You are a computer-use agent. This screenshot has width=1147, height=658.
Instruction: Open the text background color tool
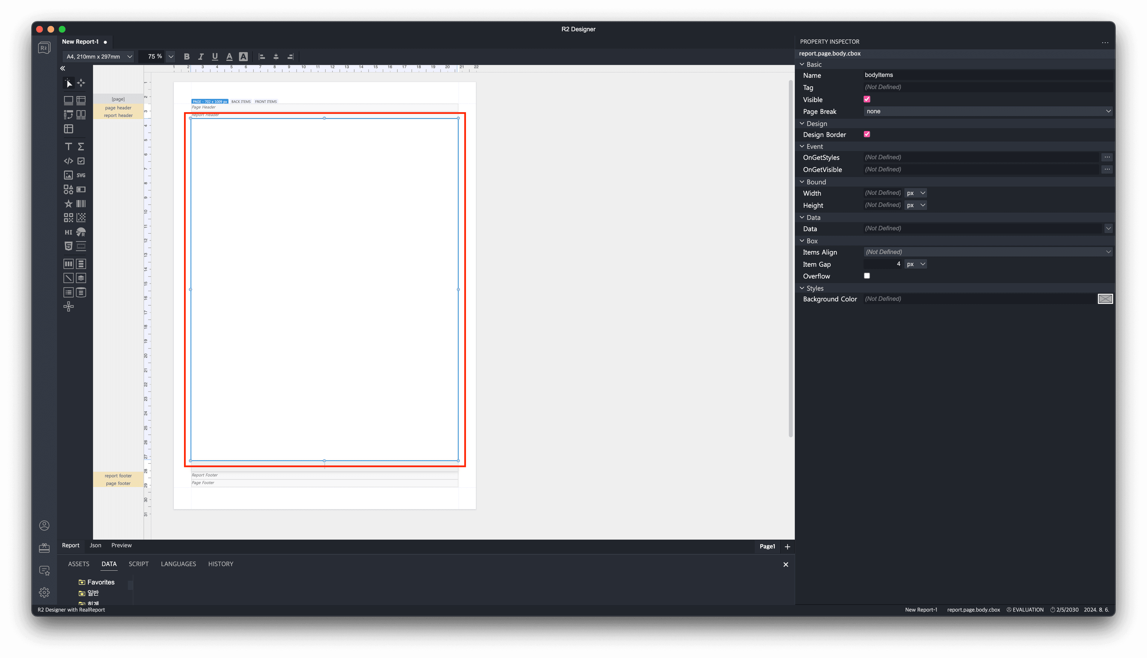point(243,56)
